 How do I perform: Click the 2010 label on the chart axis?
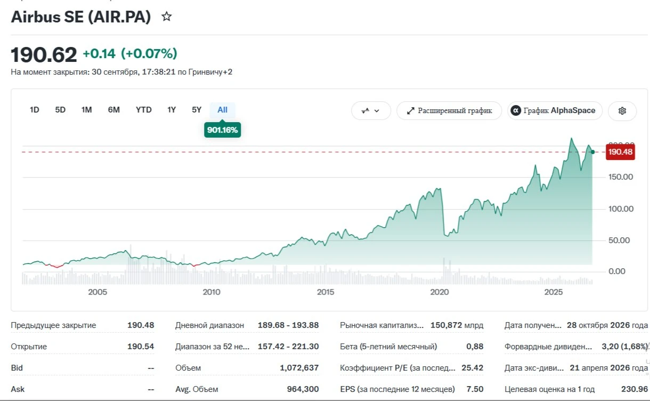click(x=212, y=292)
